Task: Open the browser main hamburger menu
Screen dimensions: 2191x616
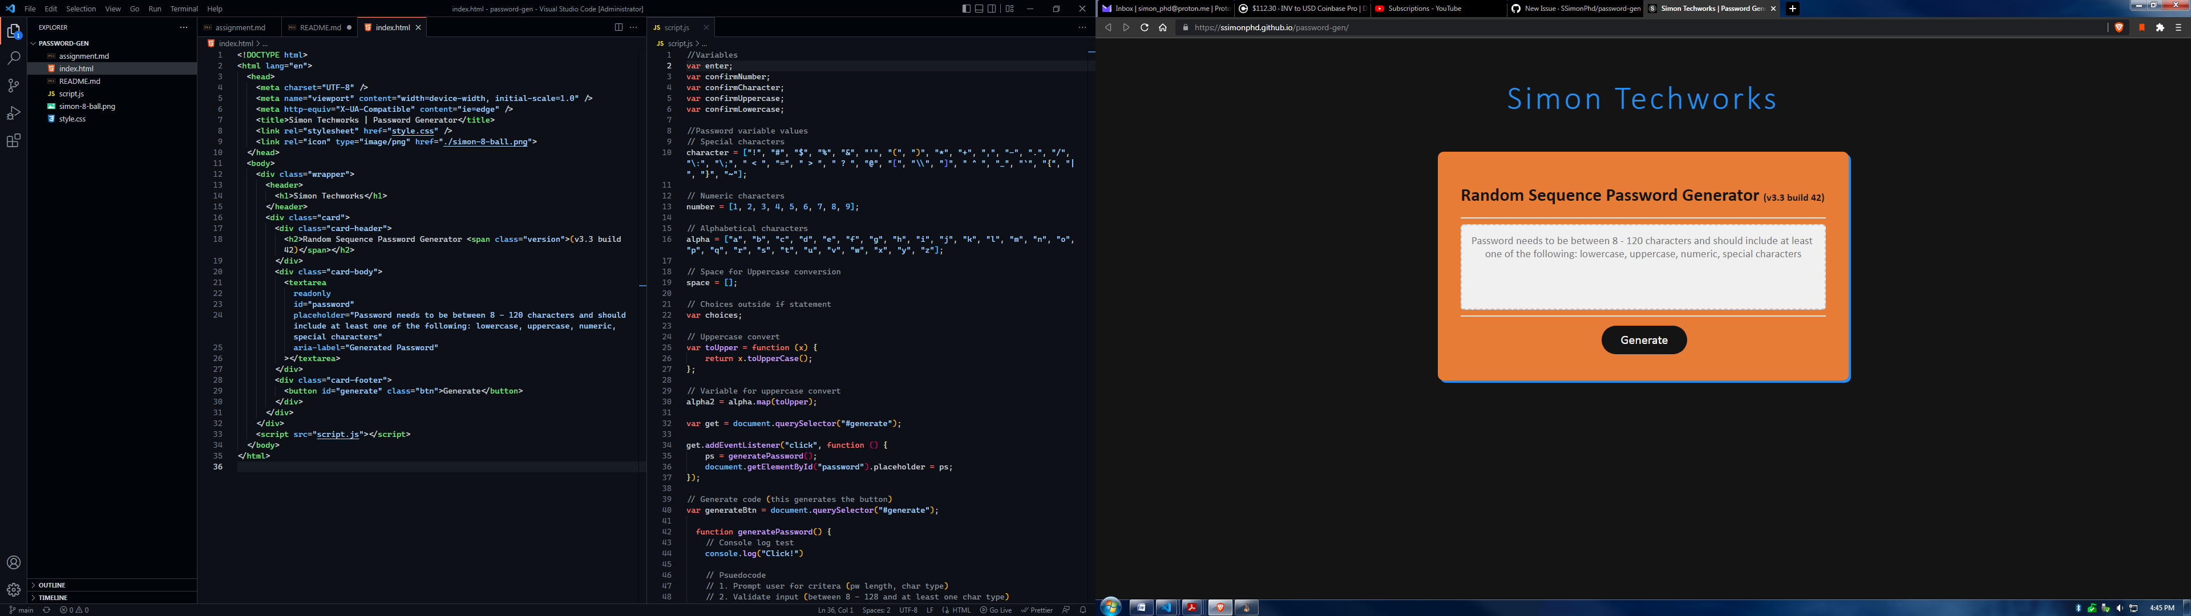Action: 2178,27
